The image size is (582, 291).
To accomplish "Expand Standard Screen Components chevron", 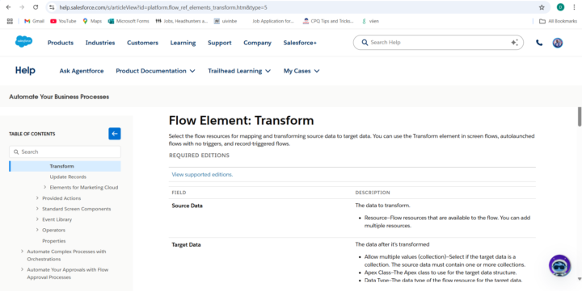I will 37,209.
